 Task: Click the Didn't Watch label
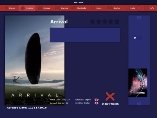[110, 104]
